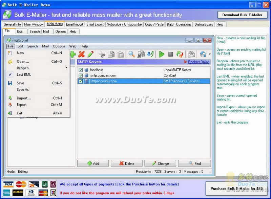Click the Visa payment card logo
This screenshot has height=199, width=271.
8,184
